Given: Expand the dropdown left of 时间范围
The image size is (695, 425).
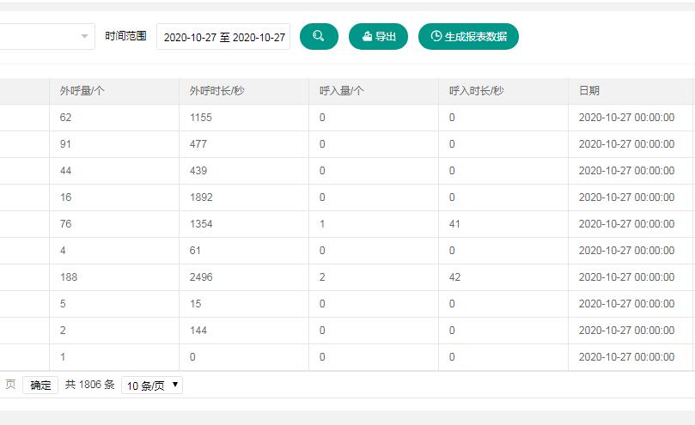Looking at the screenshot, I should [x=83, y=36].
